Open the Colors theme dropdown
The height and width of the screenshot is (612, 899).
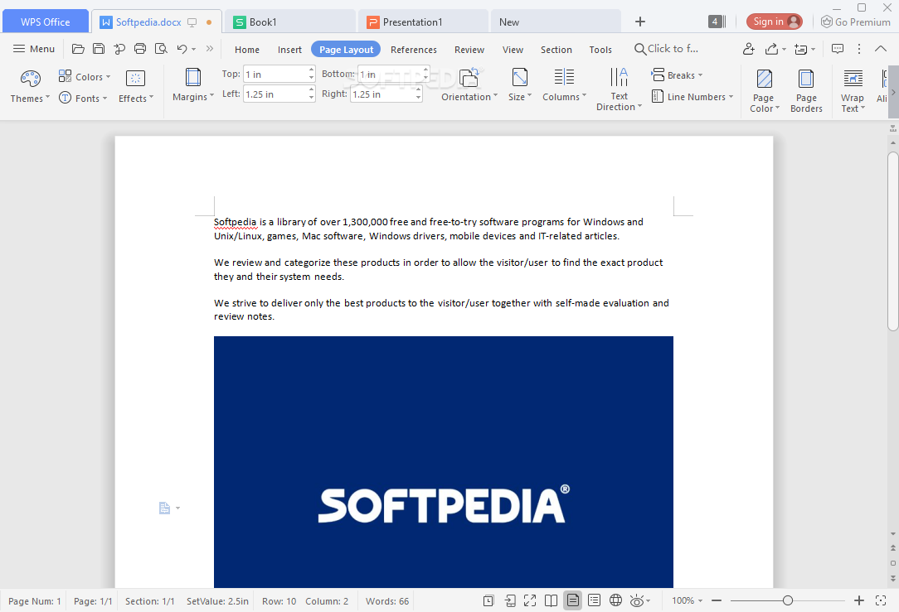(x=85, y=77)
